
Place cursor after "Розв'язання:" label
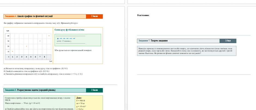pos(150,15)
